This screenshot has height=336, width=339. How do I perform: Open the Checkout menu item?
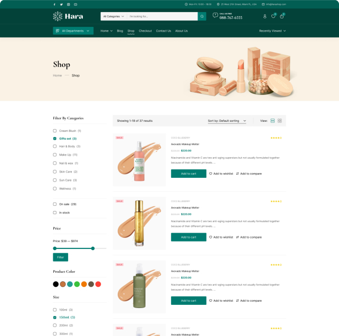coord(145,31)
